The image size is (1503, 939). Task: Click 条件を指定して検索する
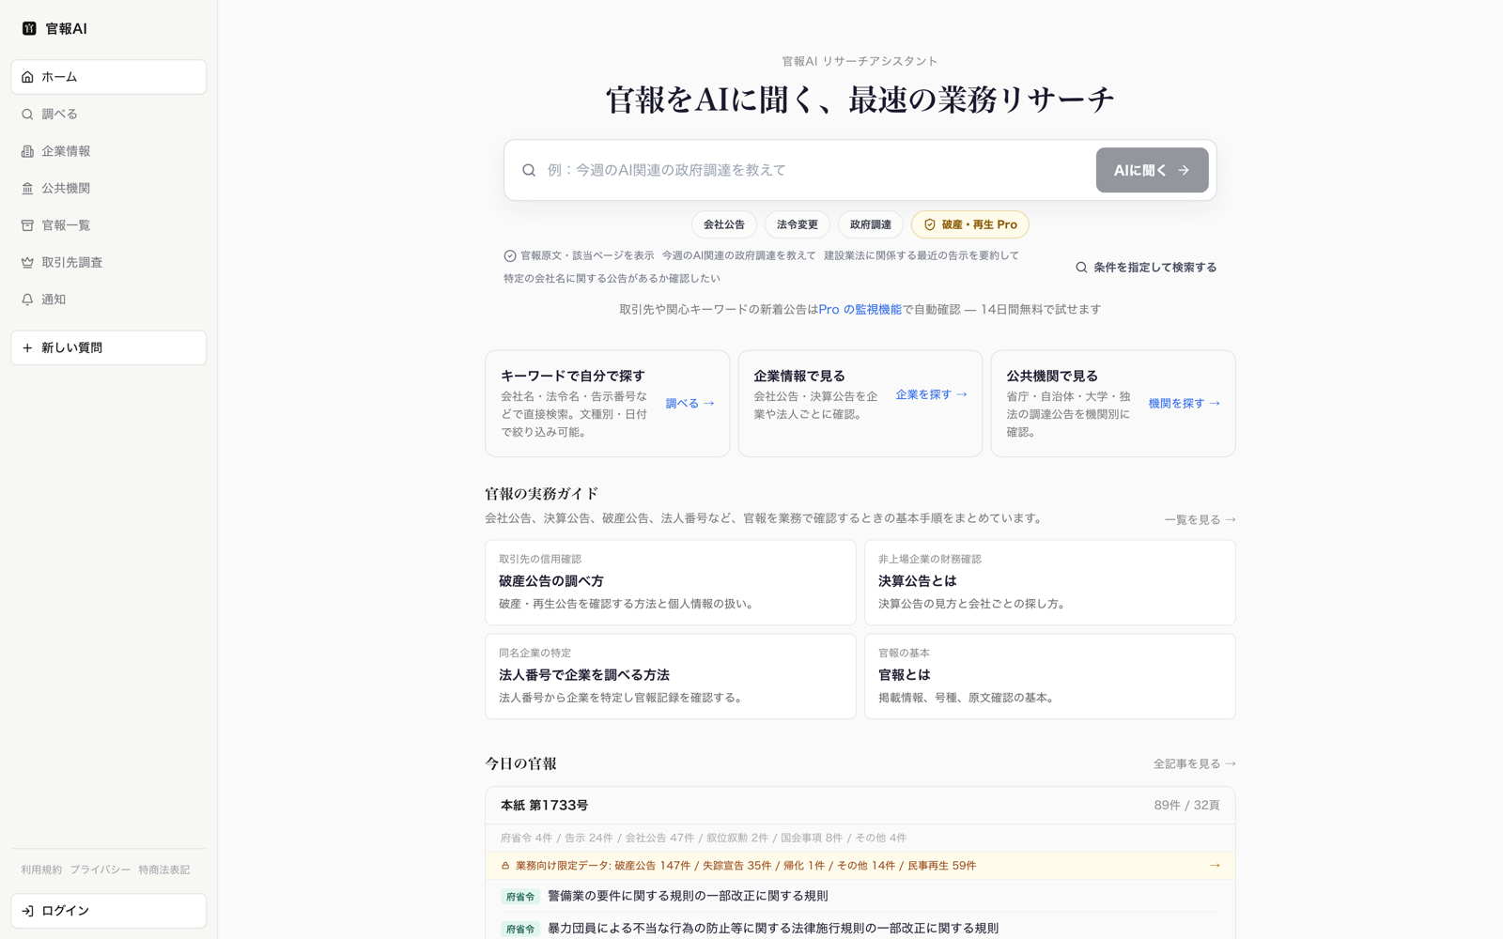click(1146, 268)
